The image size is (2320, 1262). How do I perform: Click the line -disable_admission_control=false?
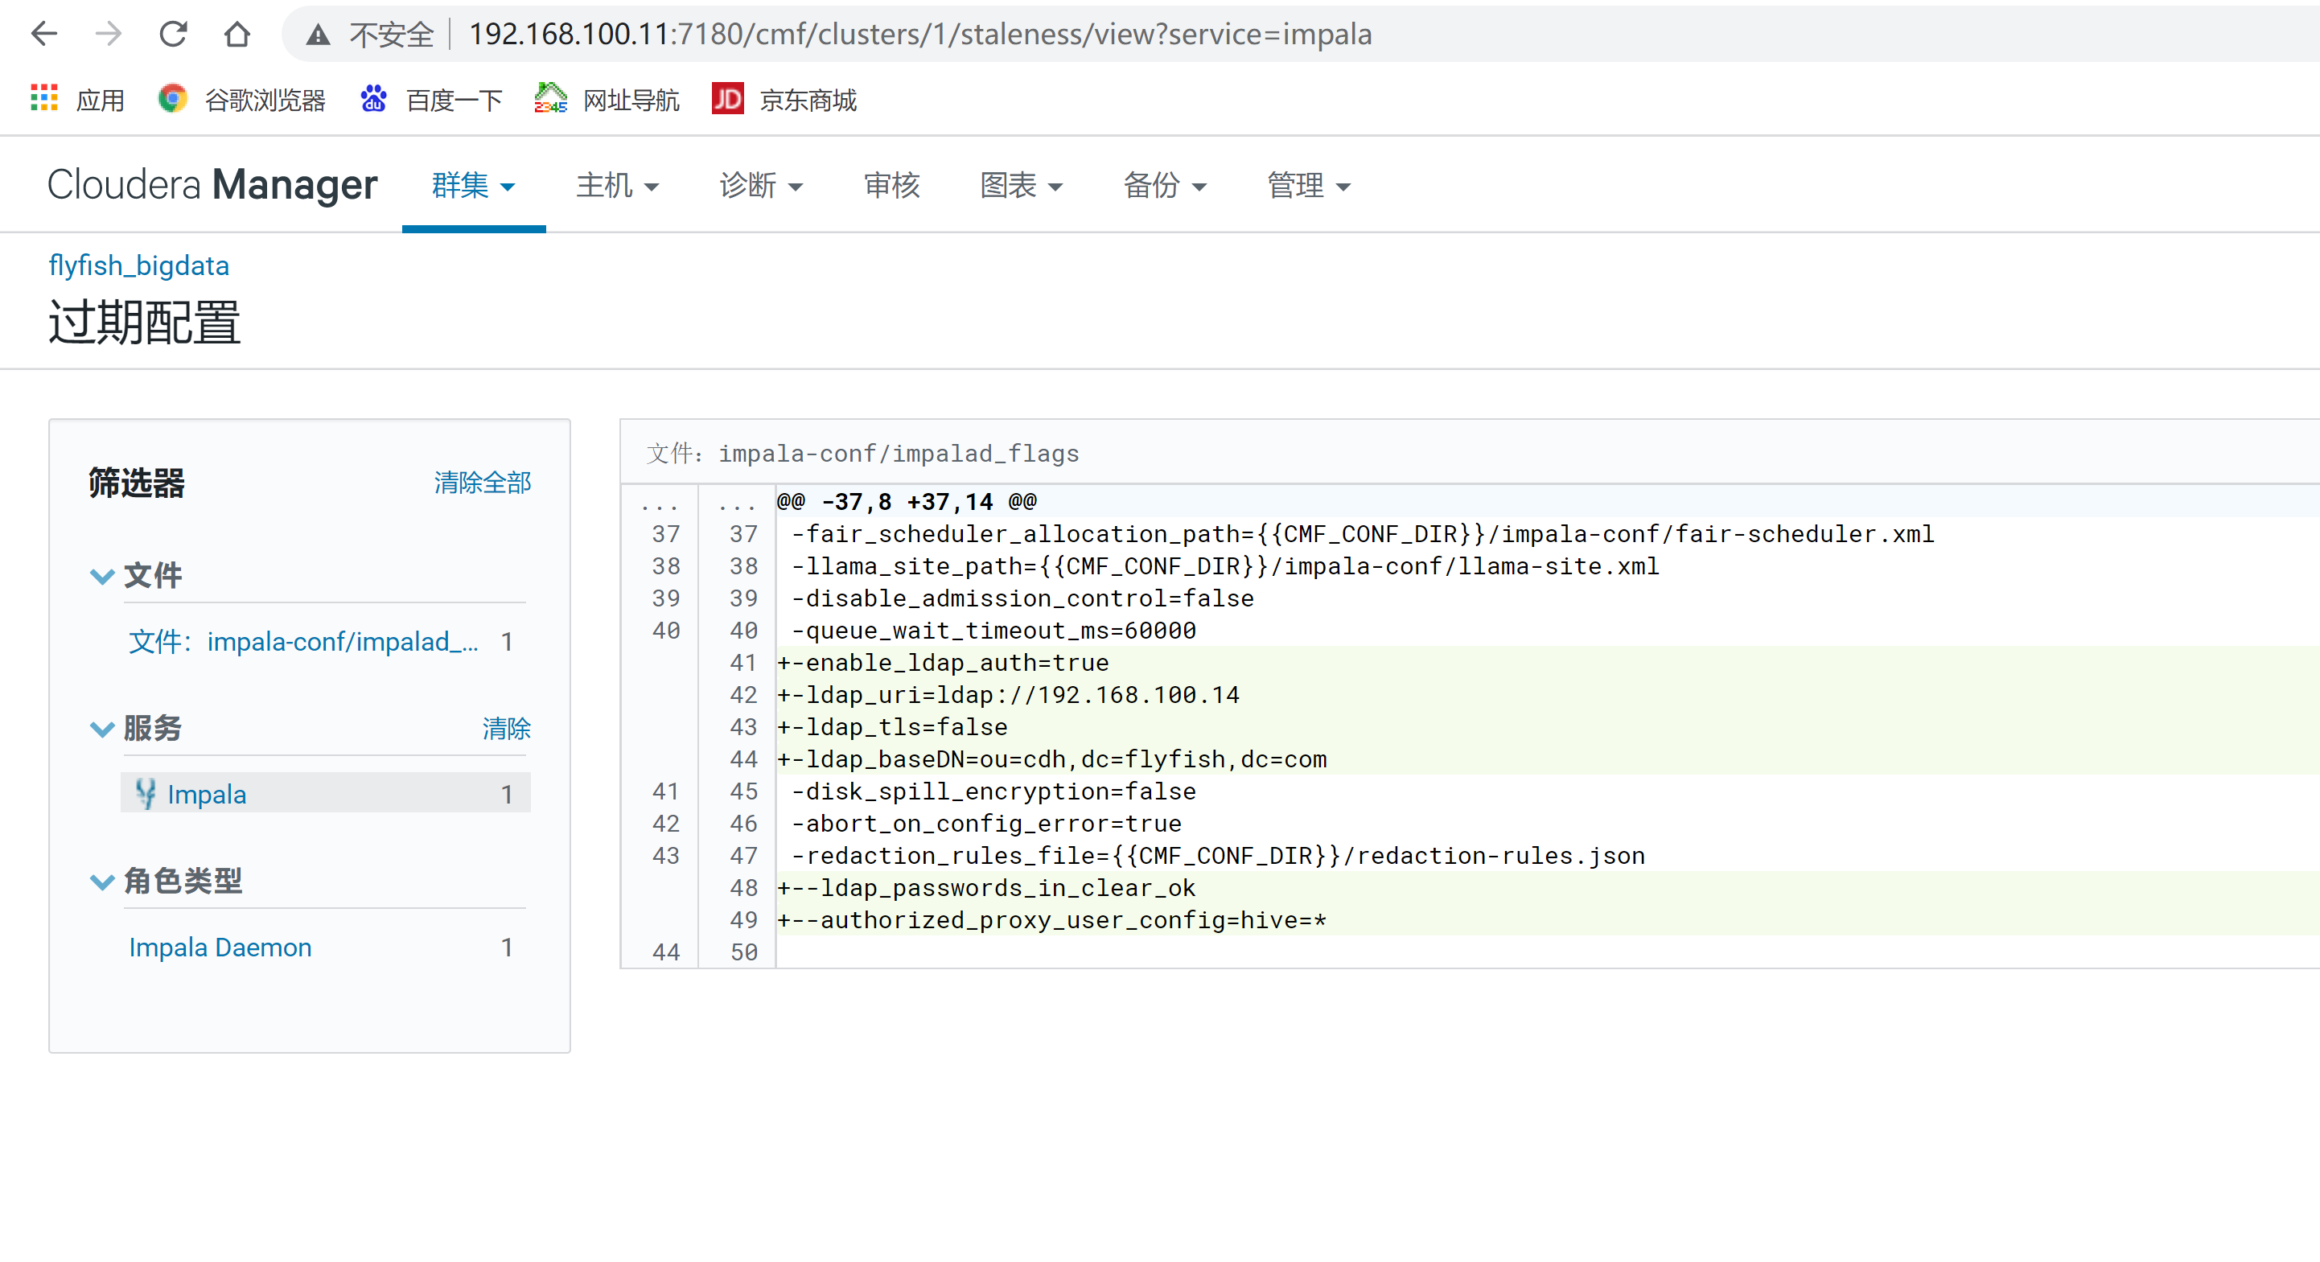tap(1022, 598)
